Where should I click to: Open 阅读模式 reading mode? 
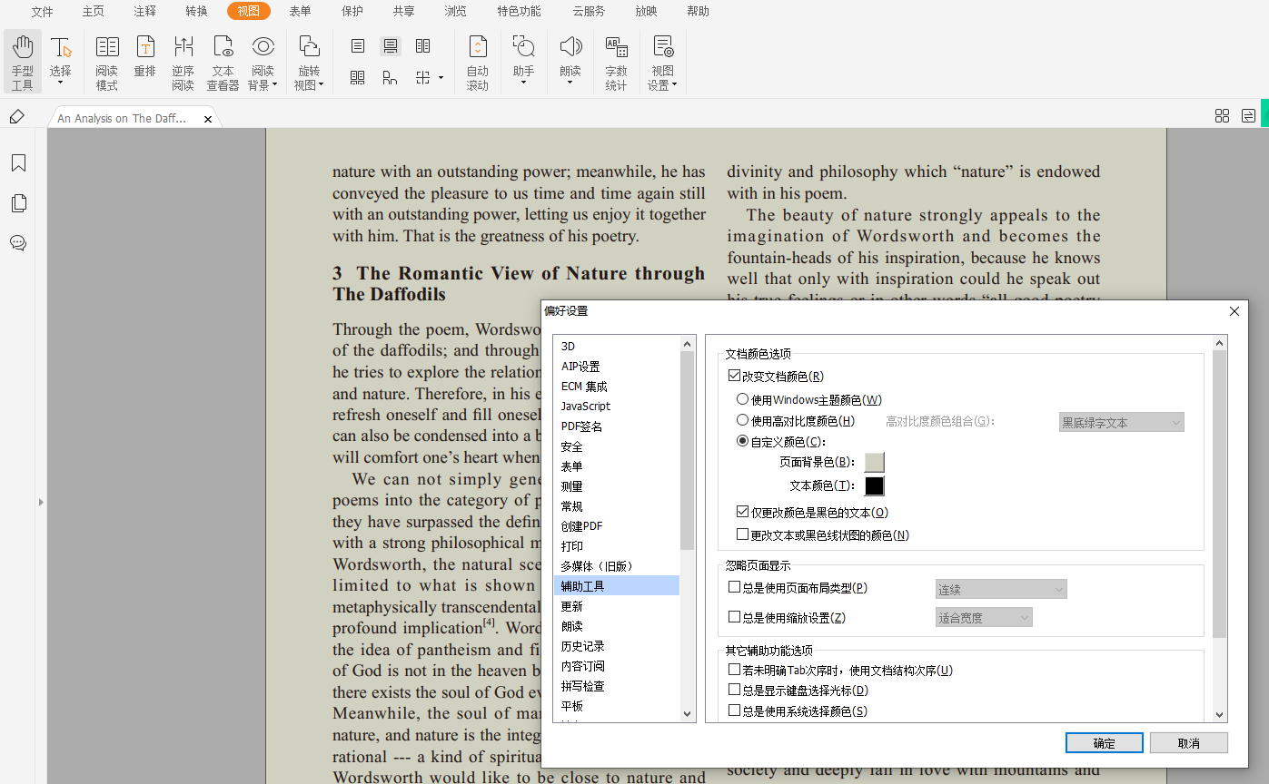pyautogui.click(x=107, y=62)
